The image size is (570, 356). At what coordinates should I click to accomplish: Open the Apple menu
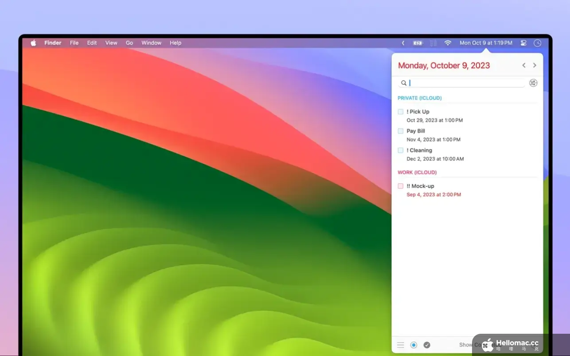pyautogui.click(x=33, y=43)
